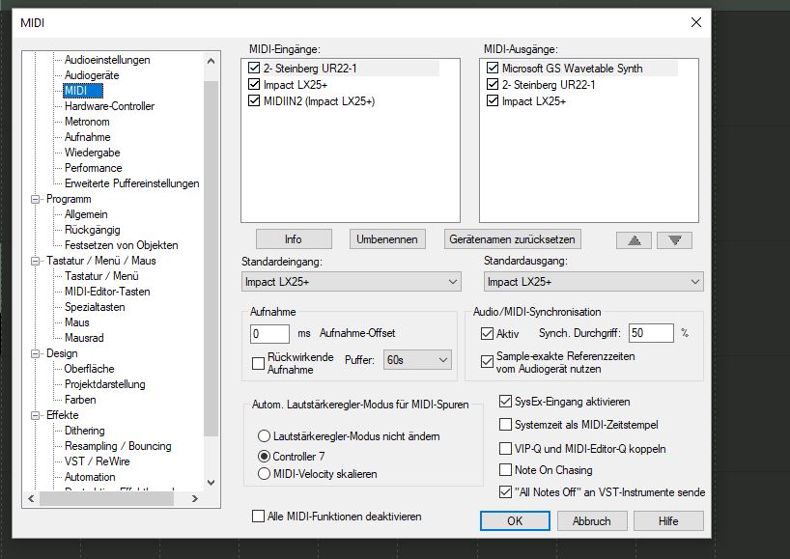Enable VIP-Q und MIDI-Editor-Q koppeln
Screen dimensions: 790x559
point(505,448)
